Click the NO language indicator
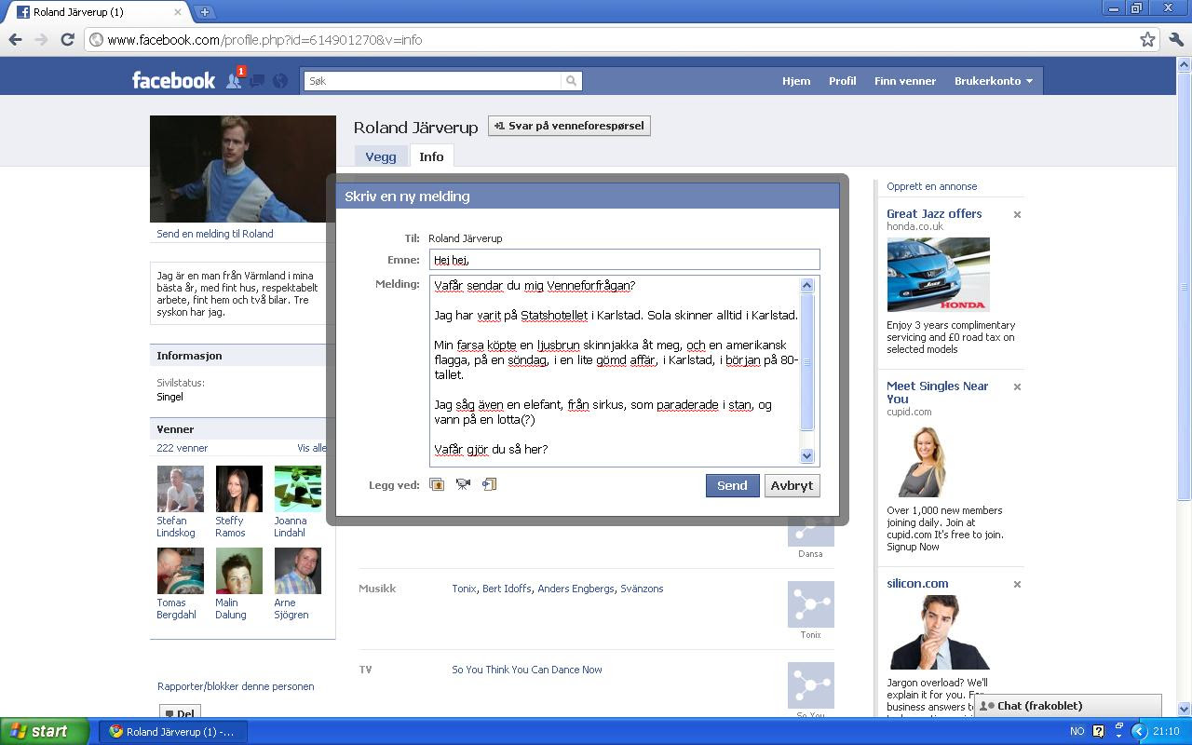The height and width of the screenshot is (745, 1192). (x=1077, y=731)
